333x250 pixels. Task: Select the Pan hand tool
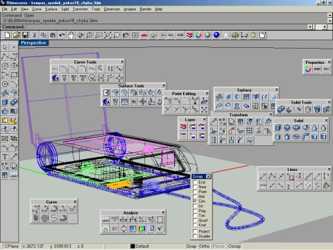(71, 35)
